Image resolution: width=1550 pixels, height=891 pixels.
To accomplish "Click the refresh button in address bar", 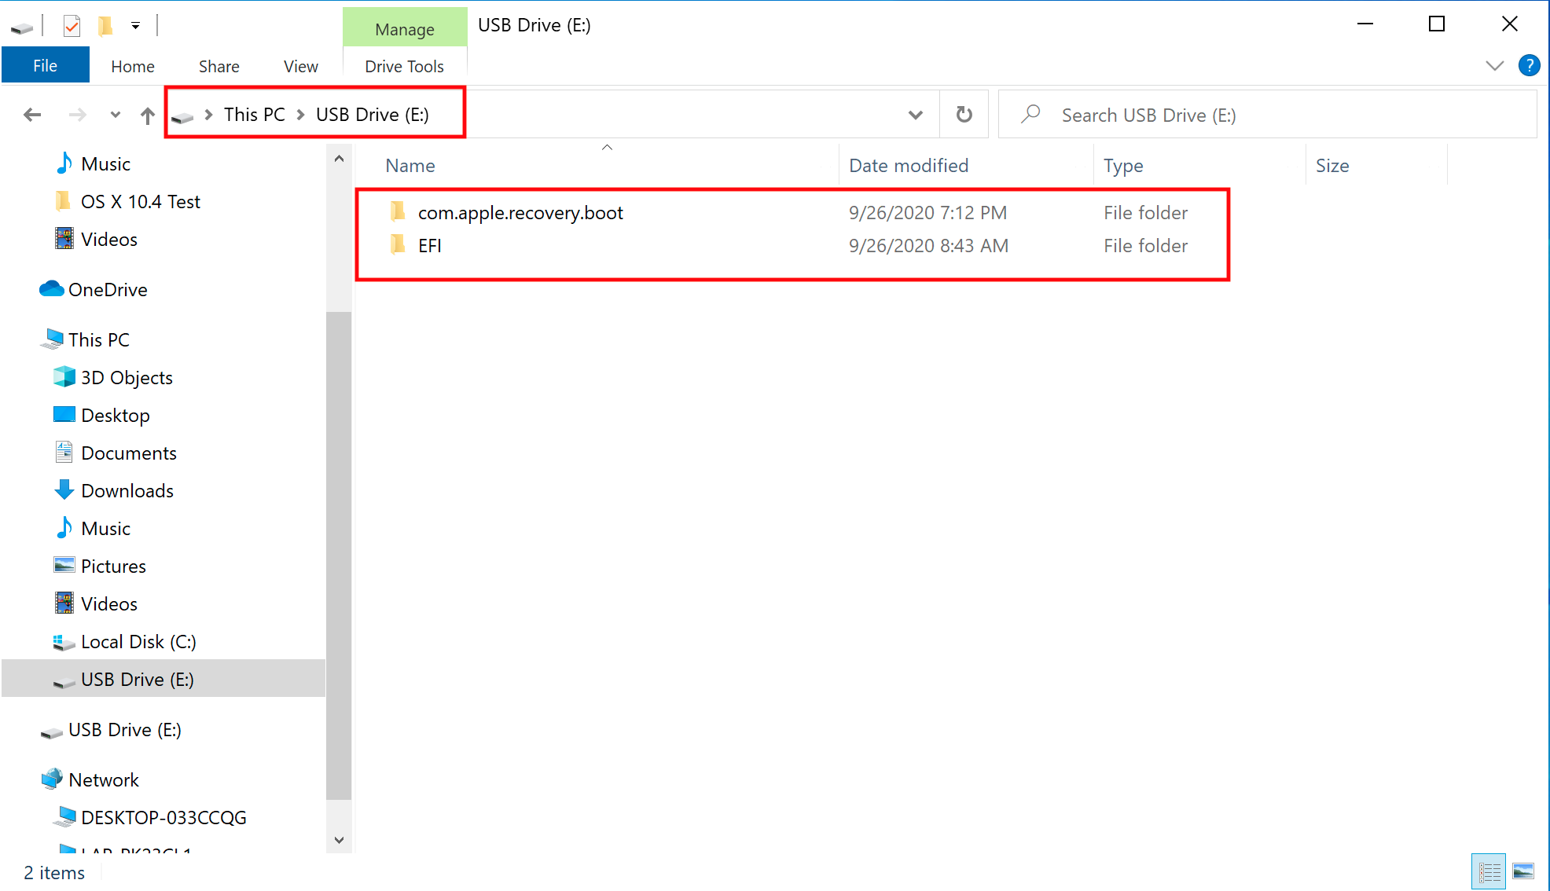I will point(964,114).
